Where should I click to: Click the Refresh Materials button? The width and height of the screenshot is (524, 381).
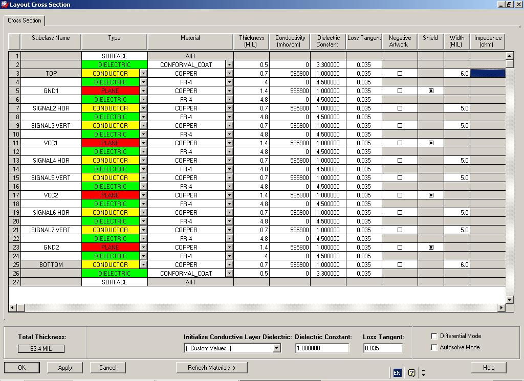[x=211, y=367]
